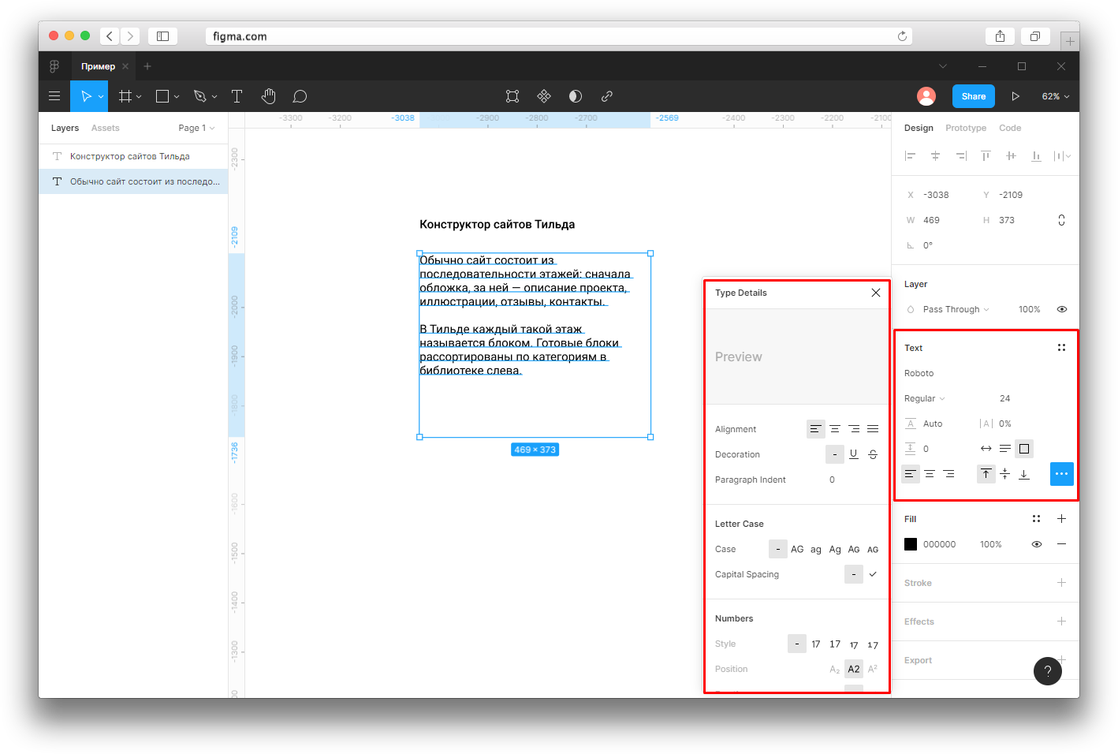Enable capital spacing with the checkmark

point(873,574)
